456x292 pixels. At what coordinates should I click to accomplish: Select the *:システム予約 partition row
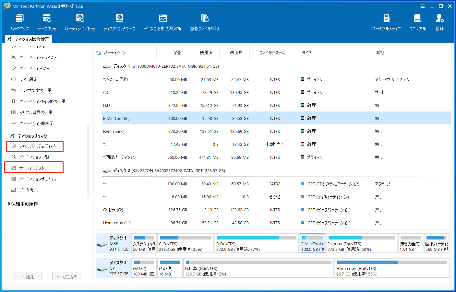click(x=277, y=79)
